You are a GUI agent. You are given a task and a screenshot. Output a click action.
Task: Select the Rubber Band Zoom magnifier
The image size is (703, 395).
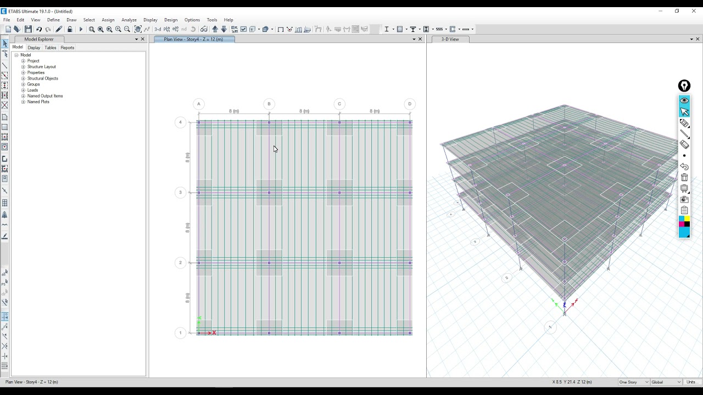[x=92, y=29]
